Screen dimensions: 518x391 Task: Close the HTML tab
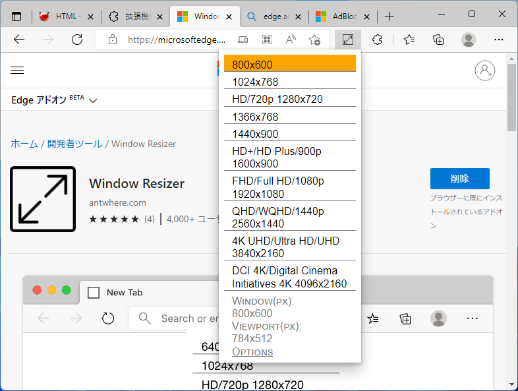(90, 16)
